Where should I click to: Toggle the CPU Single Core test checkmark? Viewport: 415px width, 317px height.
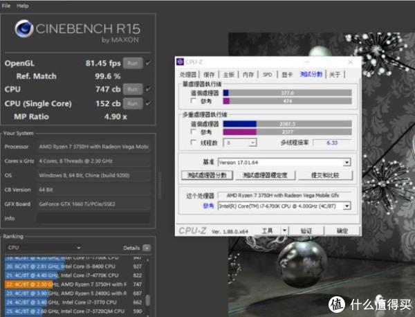click(148, 103)
